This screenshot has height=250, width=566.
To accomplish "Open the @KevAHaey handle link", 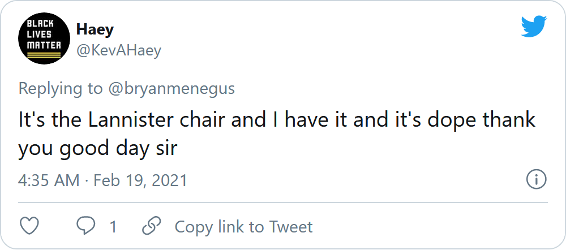I will click(x=119, y=50).
